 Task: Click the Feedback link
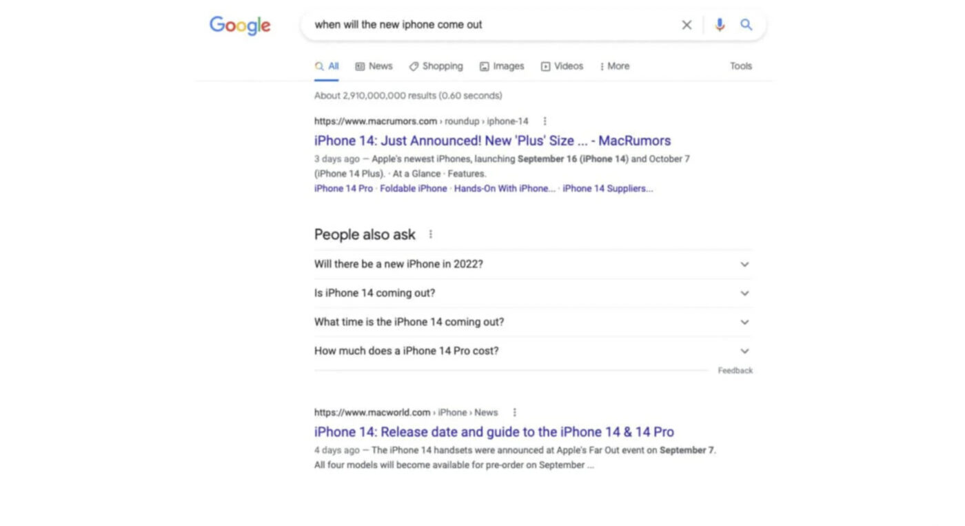735,370
